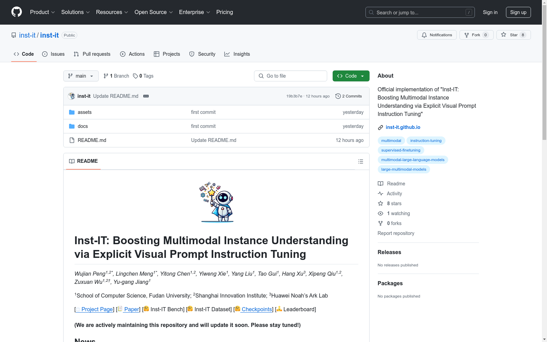Click the multimodal-large-language-models topic tag
Screen dimensions: 547x342
click(413, 160)
